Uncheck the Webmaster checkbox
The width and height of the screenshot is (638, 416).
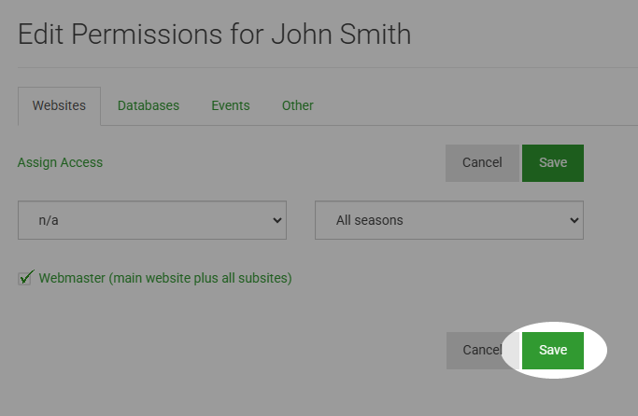pos(24,279)
